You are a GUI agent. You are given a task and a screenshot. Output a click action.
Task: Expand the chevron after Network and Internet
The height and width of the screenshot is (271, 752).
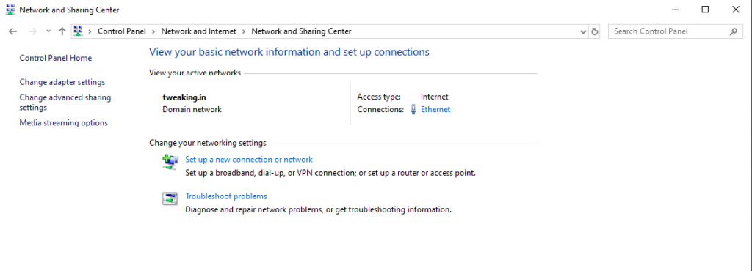coord(244,31)
